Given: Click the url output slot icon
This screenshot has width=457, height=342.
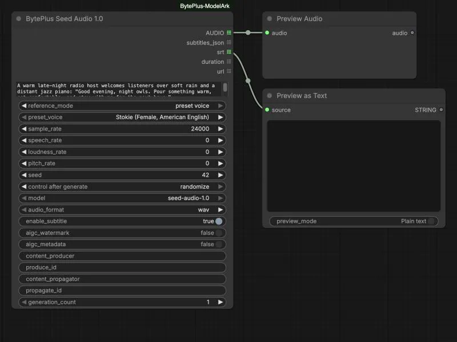Looking at the screenshot, I should click(x=229, y=71).
